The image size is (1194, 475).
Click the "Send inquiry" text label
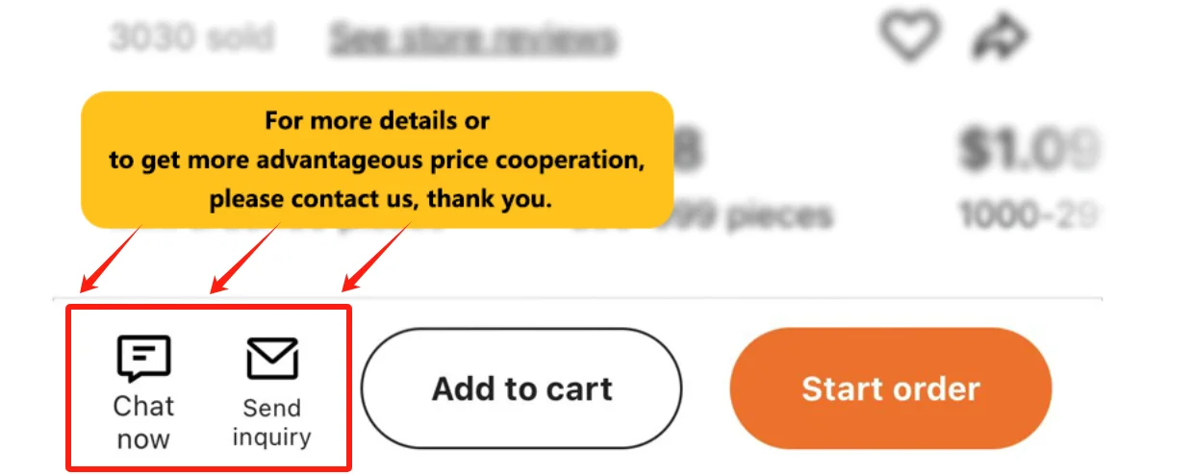point(272,423)
